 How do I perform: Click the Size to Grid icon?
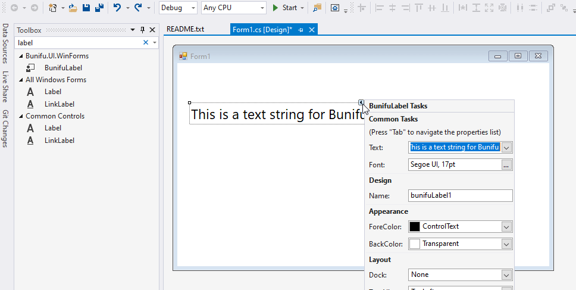tap(502, 8)
